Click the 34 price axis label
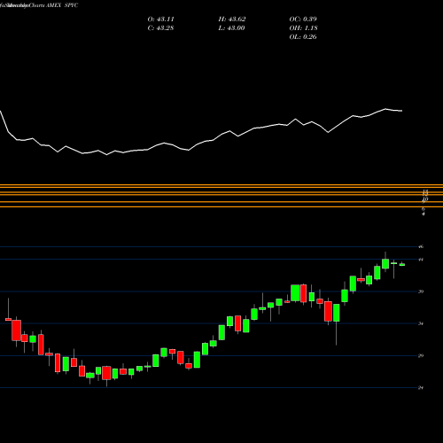This screenshot has height=443, width=443. [421, 323]
